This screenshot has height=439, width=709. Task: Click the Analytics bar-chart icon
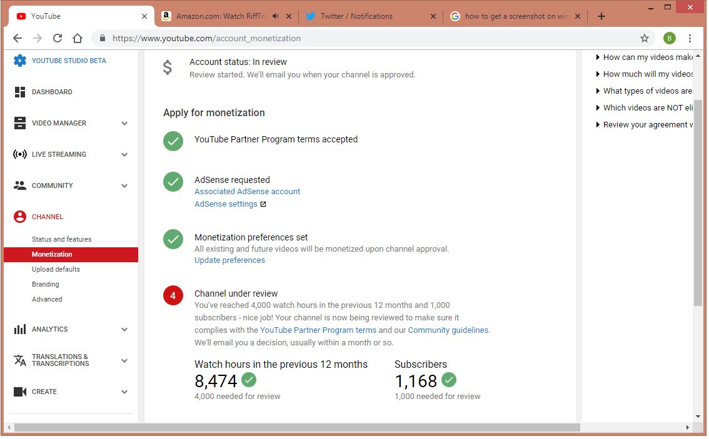pos(20,330)
